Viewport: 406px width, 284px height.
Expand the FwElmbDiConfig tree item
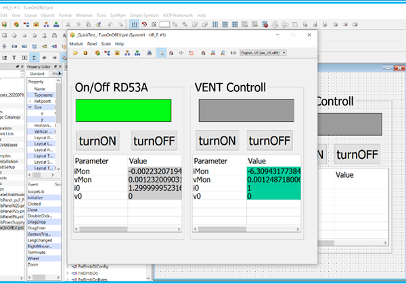click(x=68, y=266)
